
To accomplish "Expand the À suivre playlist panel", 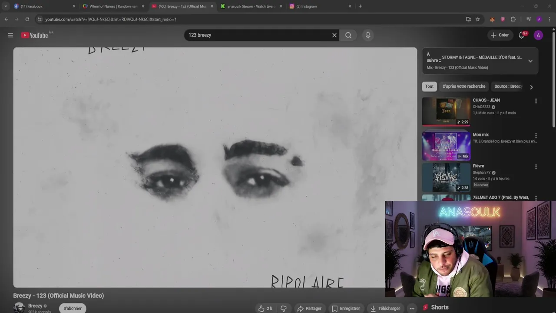I will 530,61.
